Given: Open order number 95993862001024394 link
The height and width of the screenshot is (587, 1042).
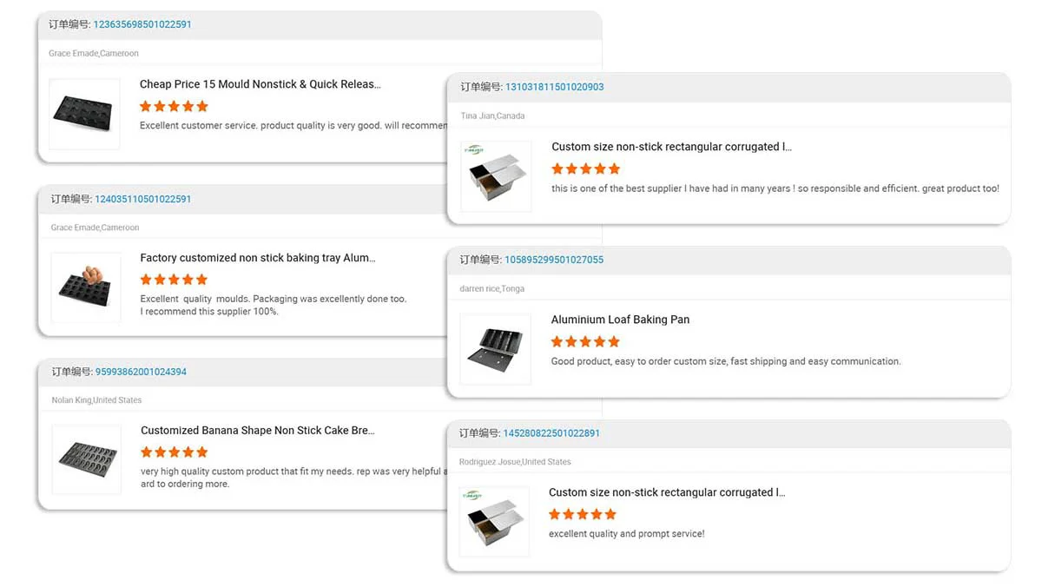Looking at the screenshot, I should [141, 372].
